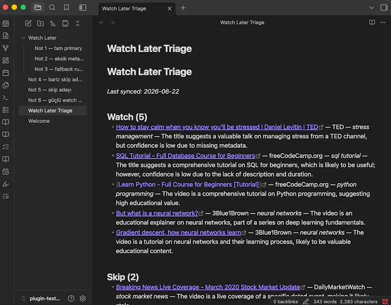The width and height of the screenshot is (391, 305).
Task: Open note 'Not 4 — bariz skip ad...'
Action: pos(55,80)
